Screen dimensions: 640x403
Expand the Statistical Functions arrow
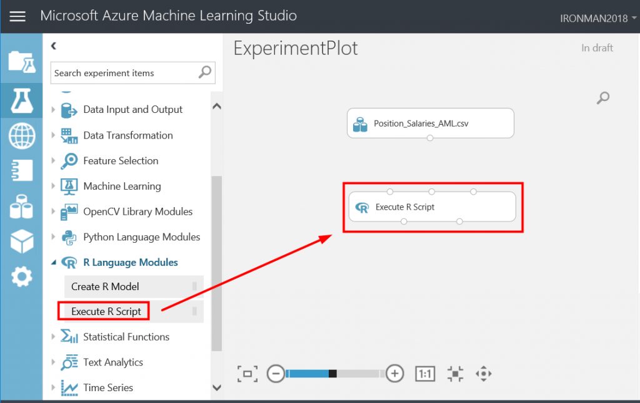(x=52, y=337)
